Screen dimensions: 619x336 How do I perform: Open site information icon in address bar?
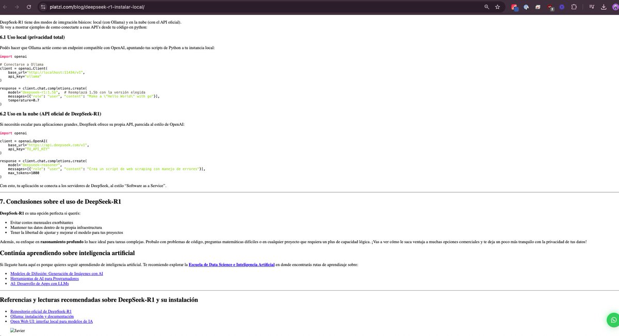tap(43, 7)
